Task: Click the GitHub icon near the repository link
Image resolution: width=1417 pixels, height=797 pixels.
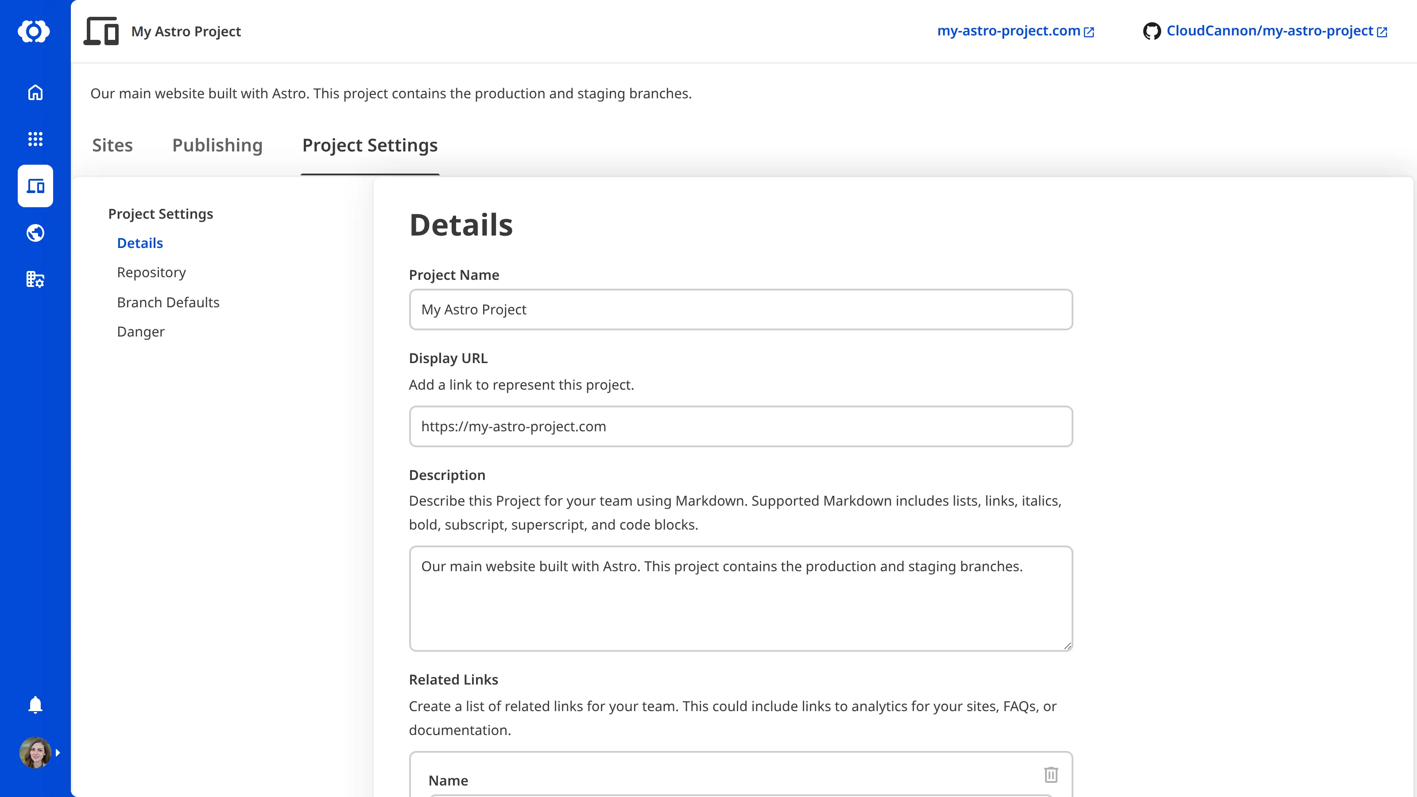Action: [x=1154, y=31]
